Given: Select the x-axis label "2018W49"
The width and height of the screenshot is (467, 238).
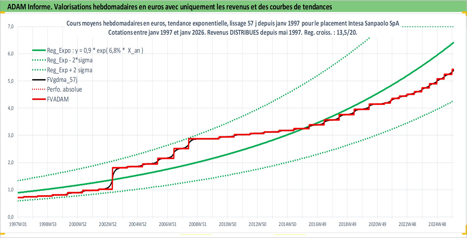Looking at the screenshot, I should tap(348, 224).
